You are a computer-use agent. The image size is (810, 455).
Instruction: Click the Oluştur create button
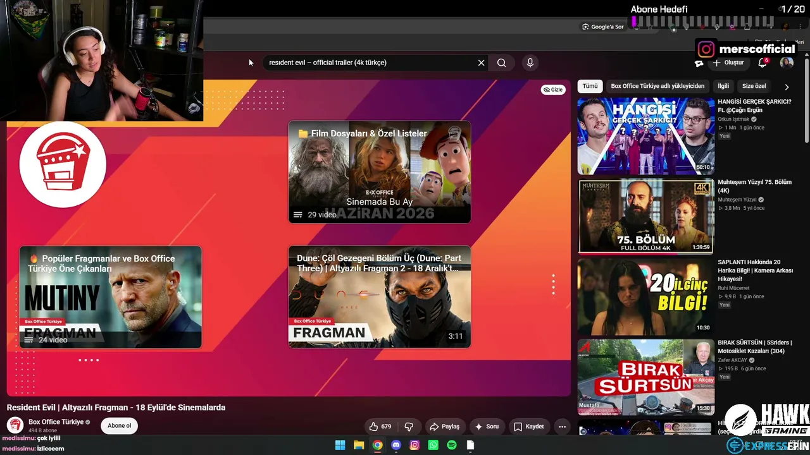click(x=728, y=63)
